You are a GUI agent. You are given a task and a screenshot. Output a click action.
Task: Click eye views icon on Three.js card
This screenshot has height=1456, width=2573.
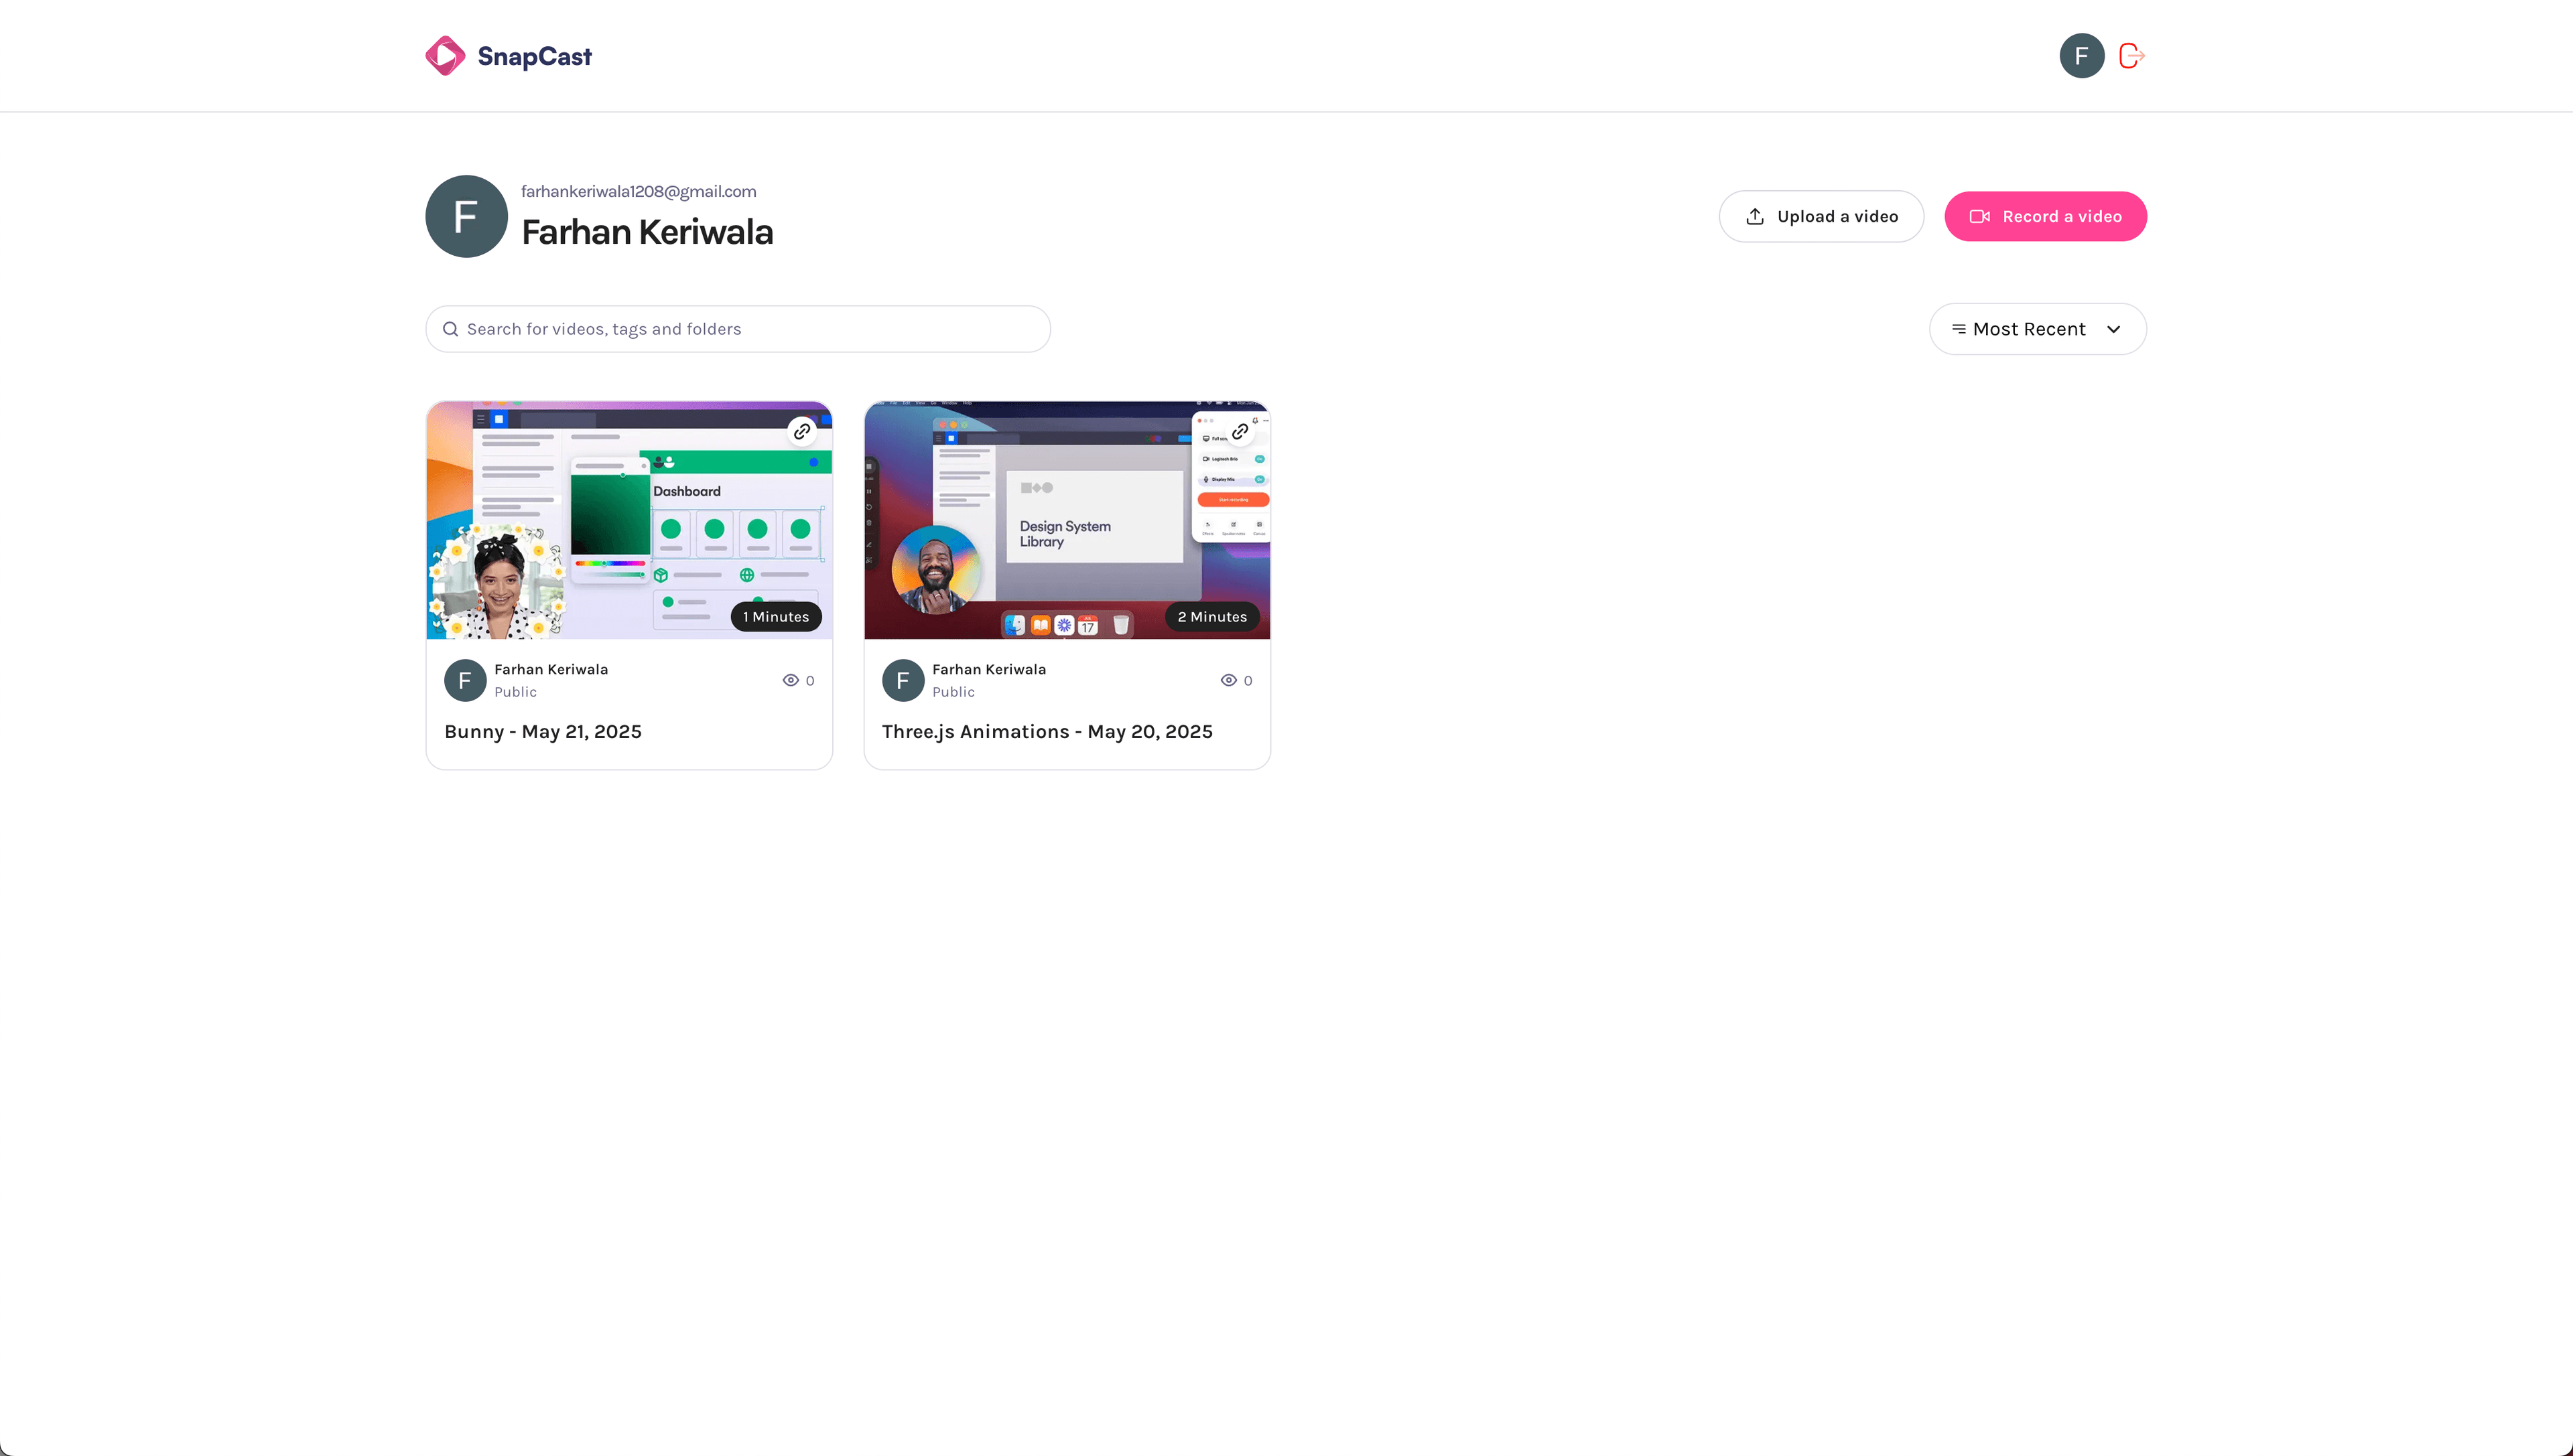click(1228, 680)
